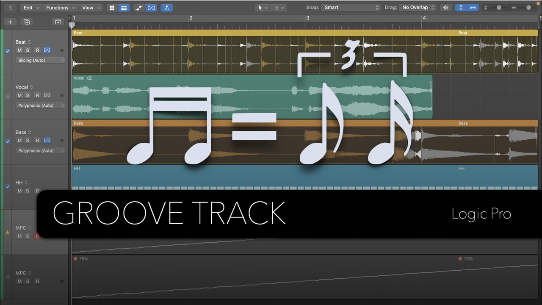Toggle the Catch Playhead button
Viewport: 542px width, 305px height.
(166, 8)
